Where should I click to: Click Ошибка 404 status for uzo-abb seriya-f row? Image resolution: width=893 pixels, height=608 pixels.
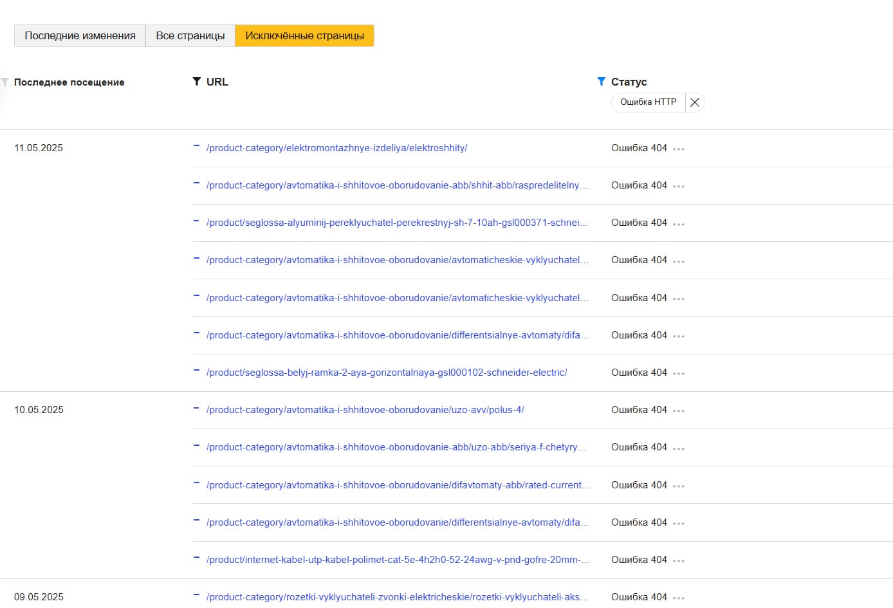pos(639,447)
